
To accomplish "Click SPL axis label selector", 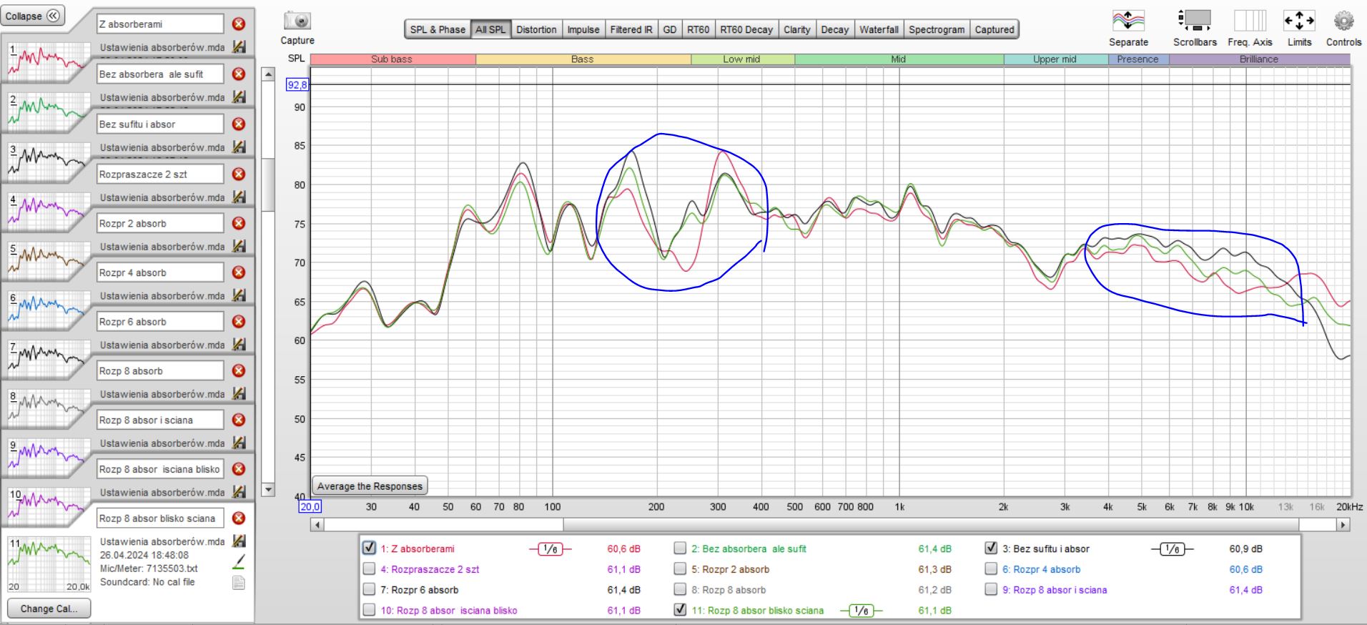I will (x=296, y=59).
